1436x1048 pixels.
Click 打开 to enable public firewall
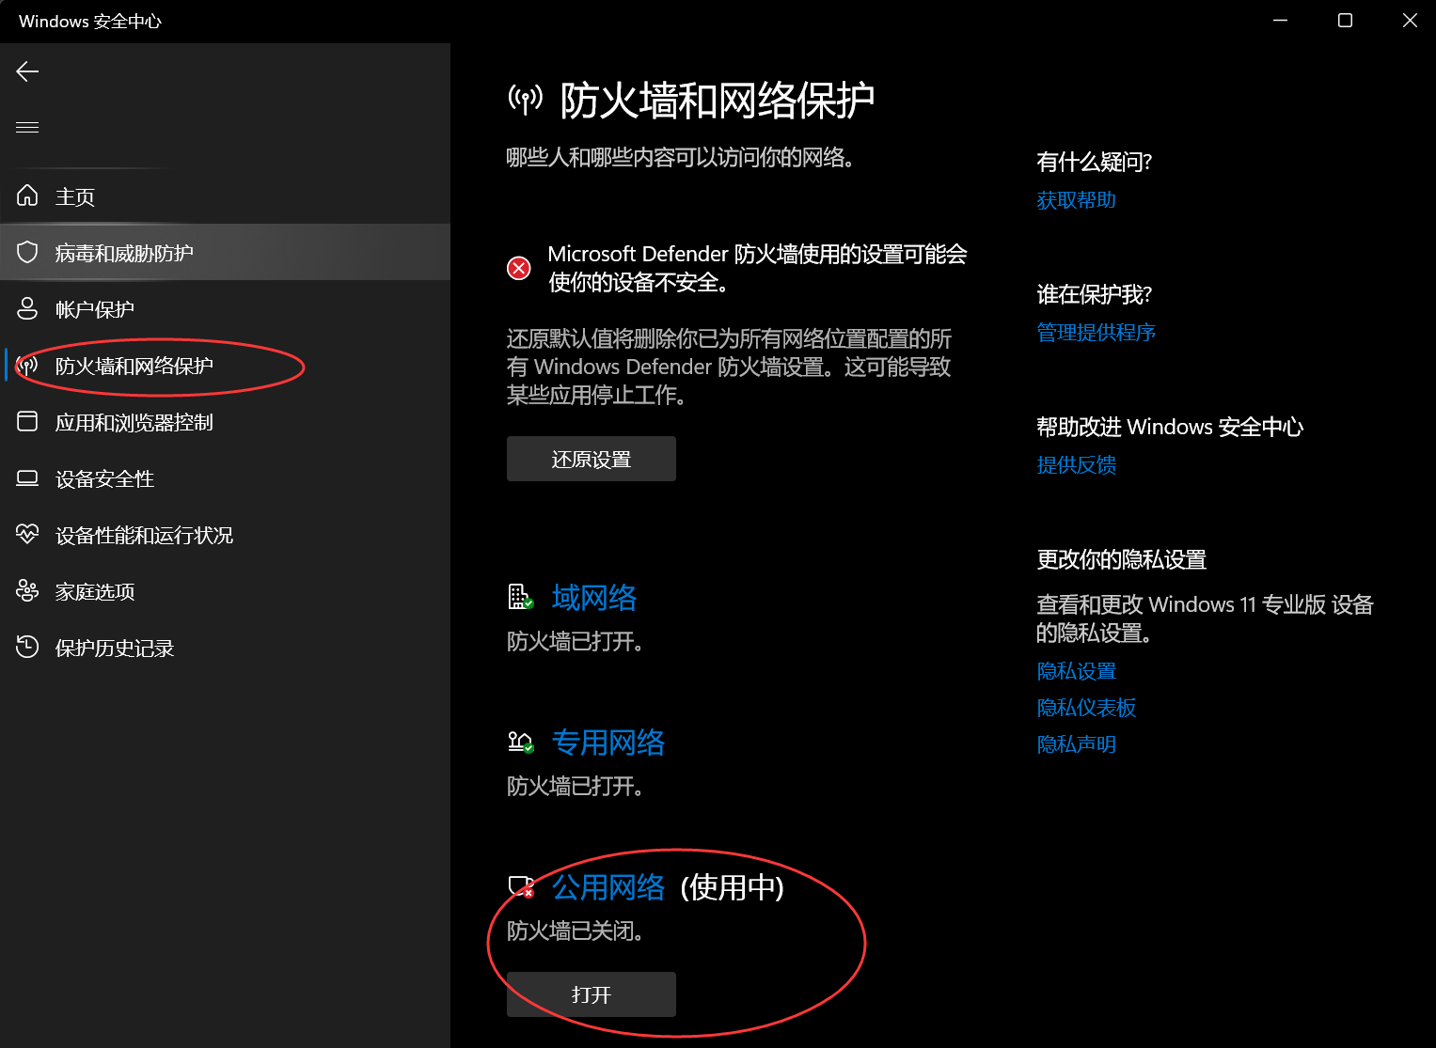click(592, 994)
